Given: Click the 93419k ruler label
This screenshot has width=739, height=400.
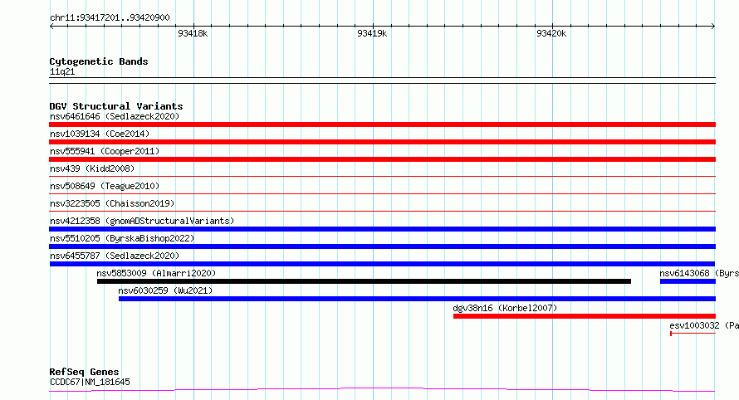Looking at the screenshot, I should click(x=372, y=33).
